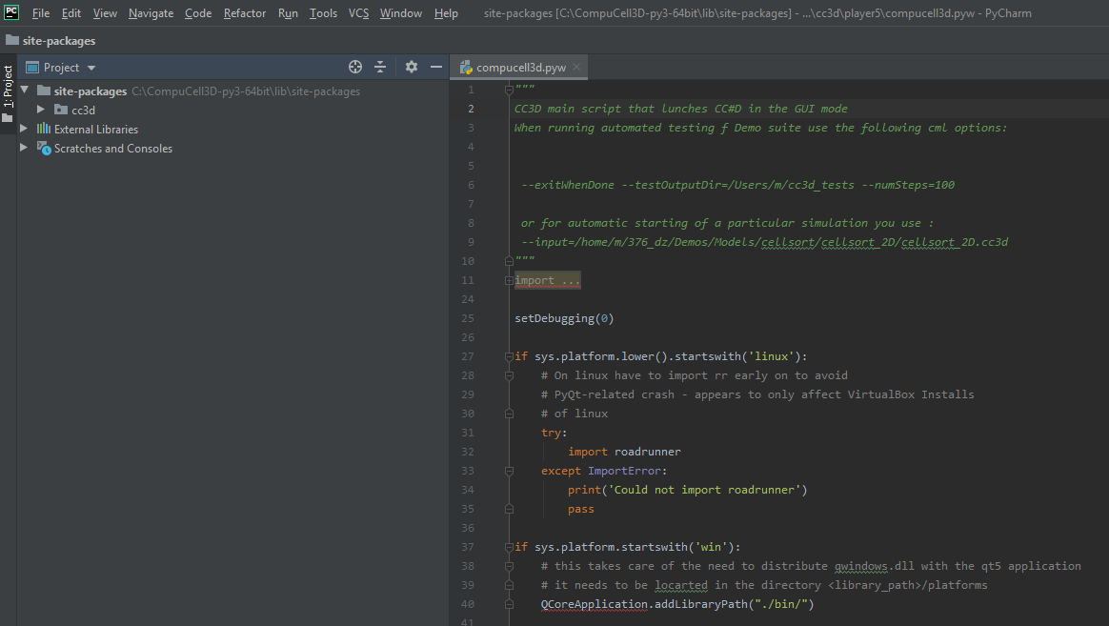Click the cc3d folder icon
The width and height of the screenshot is (1109, 626).
(61, 110)
